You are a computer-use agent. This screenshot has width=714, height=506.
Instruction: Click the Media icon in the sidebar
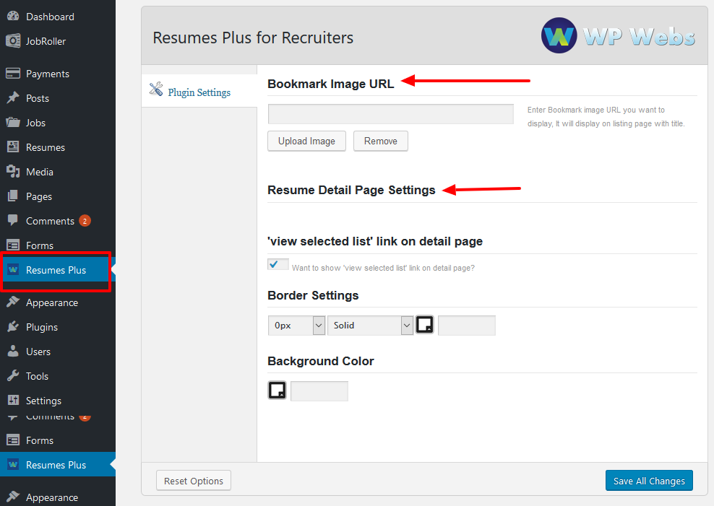(13, 171)
